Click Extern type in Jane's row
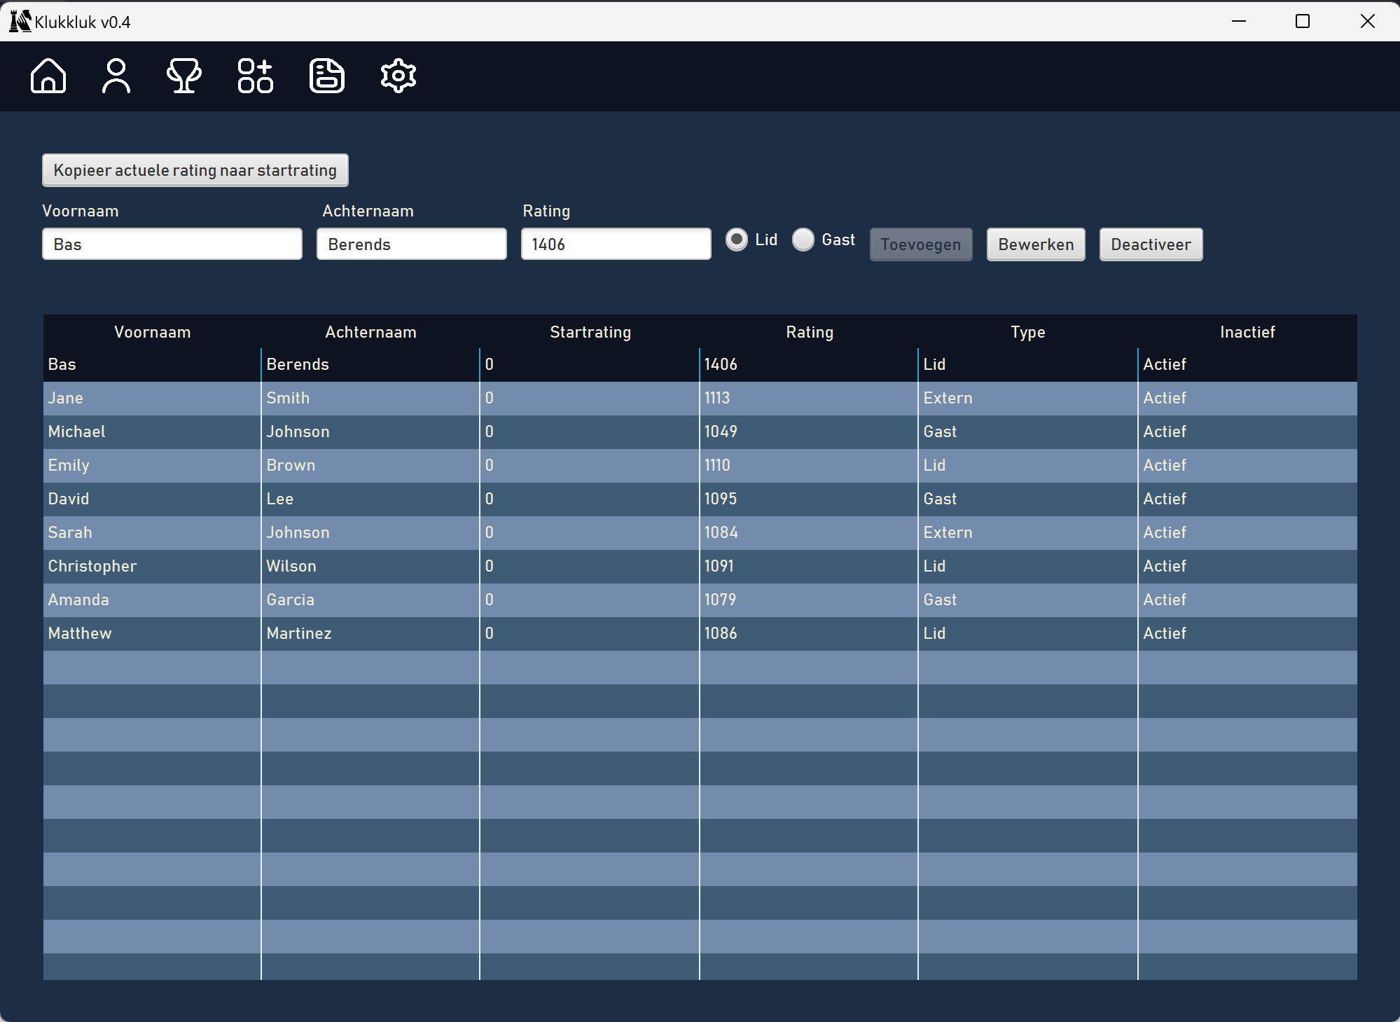This screenshot has height=1022, width=1400. [1028, 398]
